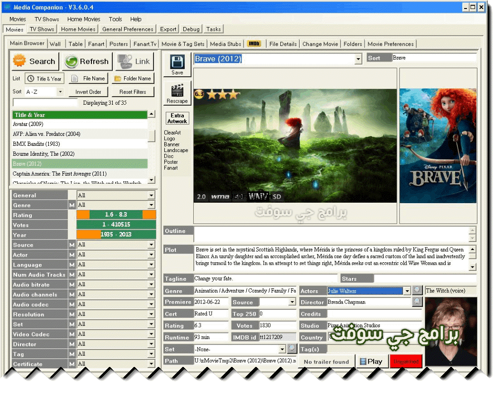Expand the General filter dropdown

[152, 195]
